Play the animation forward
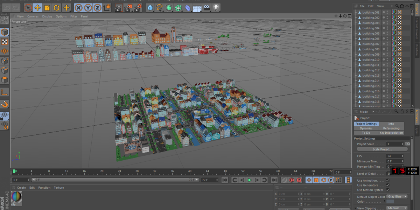The image size is (420, 210). pos(250,180)
